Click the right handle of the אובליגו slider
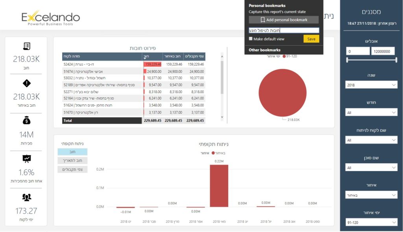 pos(395,60)
